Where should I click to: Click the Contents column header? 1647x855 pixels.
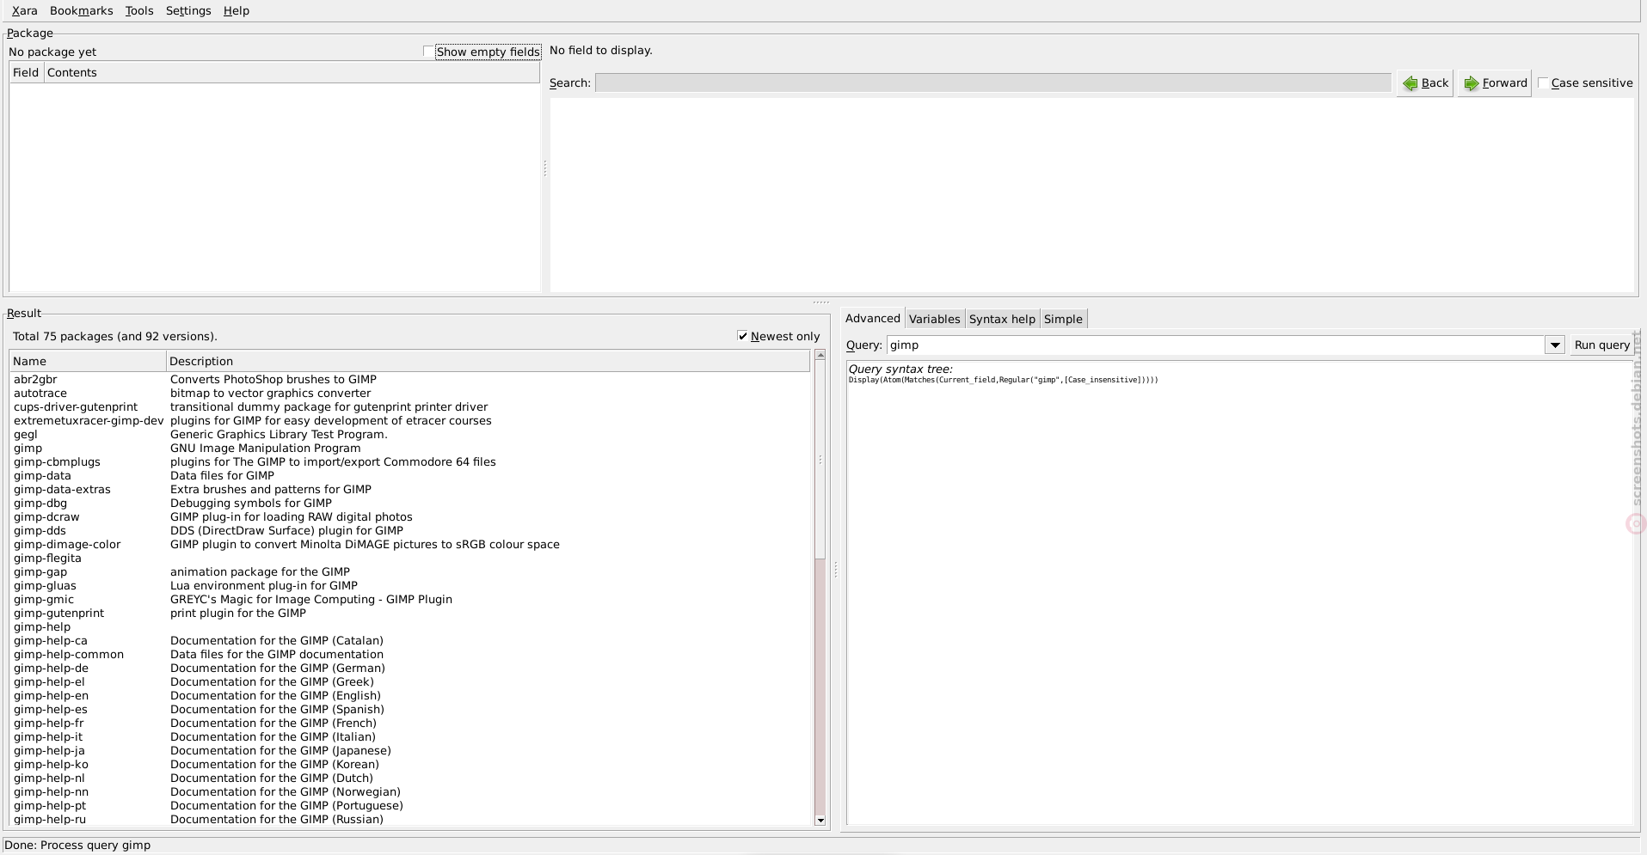292,72
